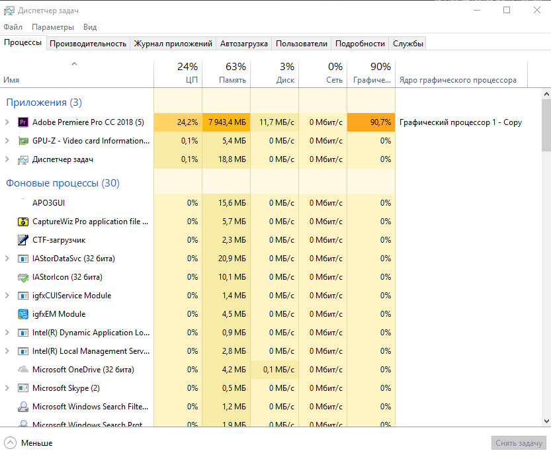Viewport: 551px width, 455px height.
Task: Switch to the Службы tab
Action: pos(408,44)
